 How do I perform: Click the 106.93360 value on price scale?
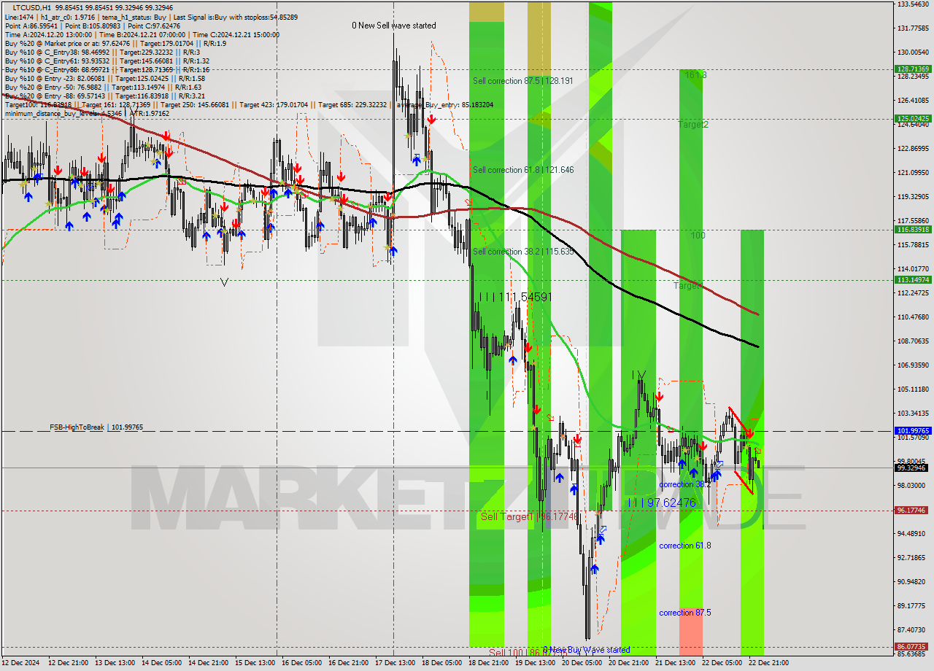913,365
